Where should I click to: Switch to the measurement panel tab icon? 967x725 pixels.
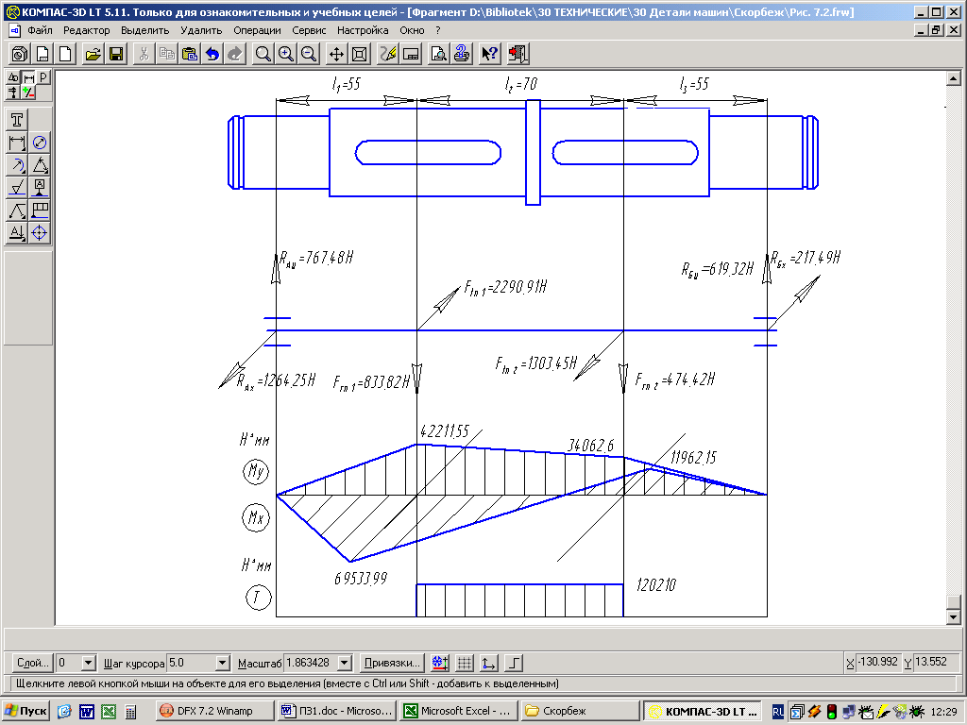[x=13, y=93]
